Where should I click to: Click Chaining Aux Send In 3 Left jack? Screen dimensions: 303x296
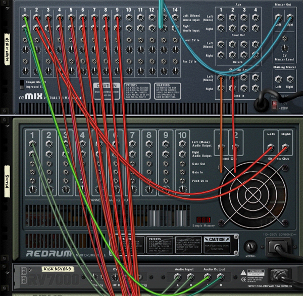click(244, 78)
